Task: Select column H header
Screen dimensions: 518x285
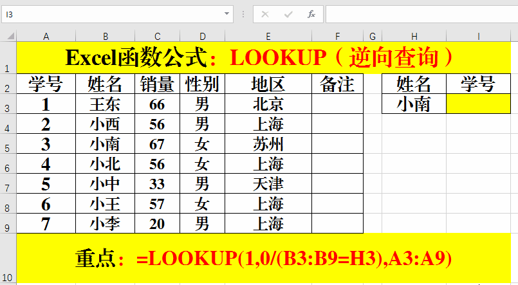Action: pyautogui.click(x=414, y=36)
